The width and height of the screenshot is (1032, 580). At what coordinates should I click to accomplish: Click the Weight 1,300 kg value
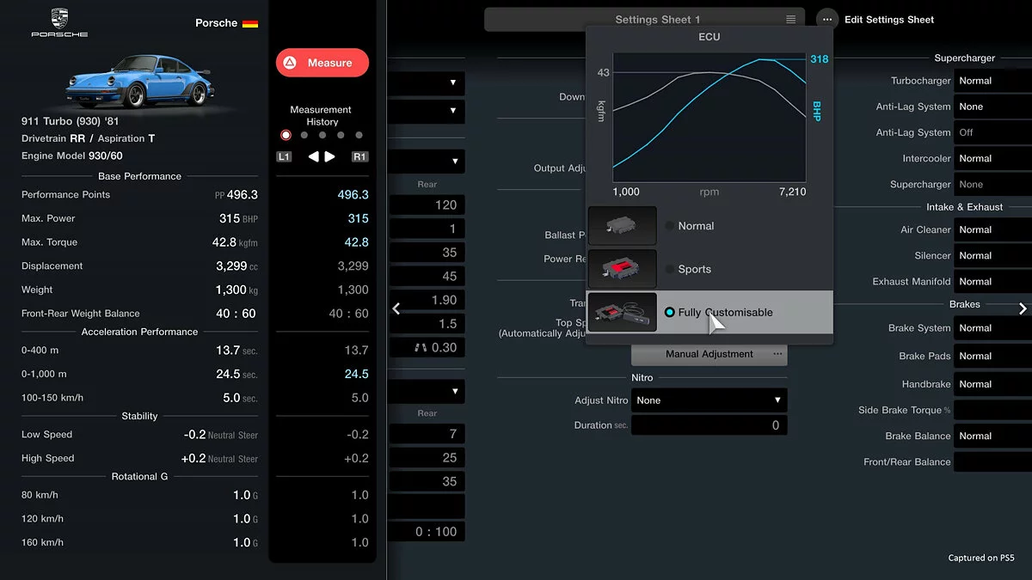coord(237,290)
